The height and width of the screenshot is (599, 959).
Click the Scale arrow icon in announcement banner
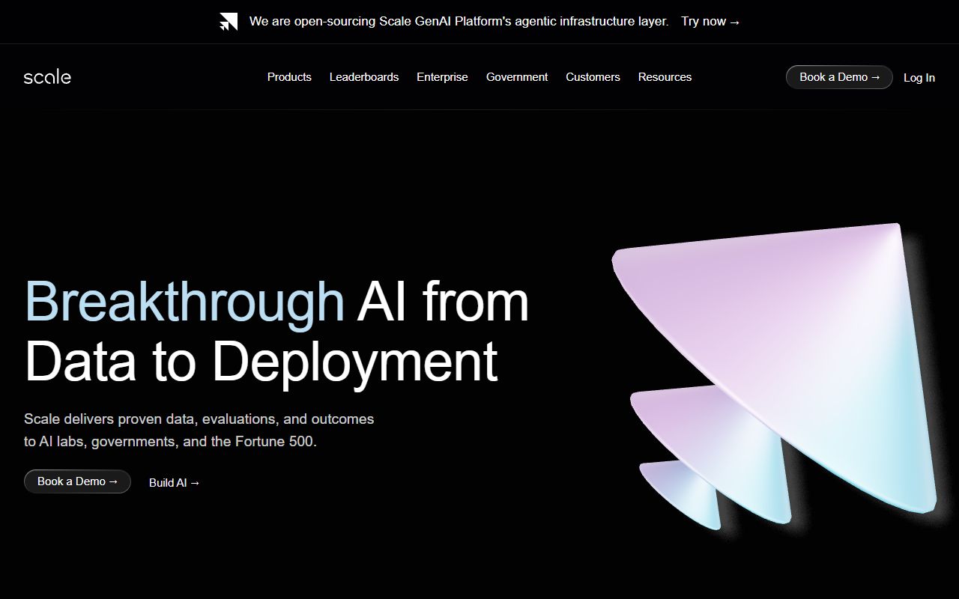229,22
